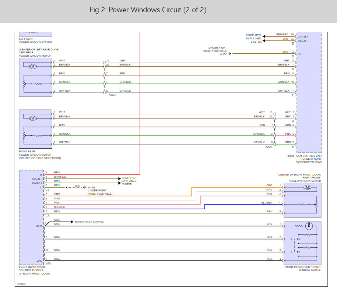Click the Right Rear Power Window Motor symbol
The width and height of the screenshot is (337, 290).
point(33,118)
